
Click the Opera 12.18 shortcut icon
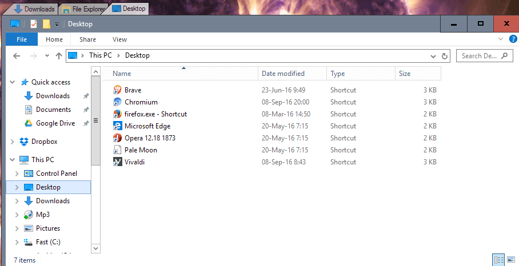coord(117,138)
